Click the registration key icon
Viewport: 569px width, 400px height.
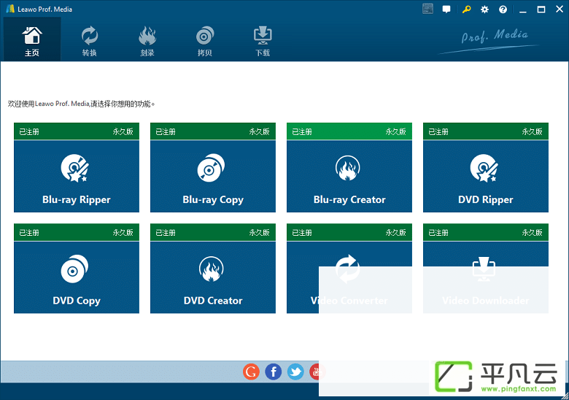click(466, 9)
